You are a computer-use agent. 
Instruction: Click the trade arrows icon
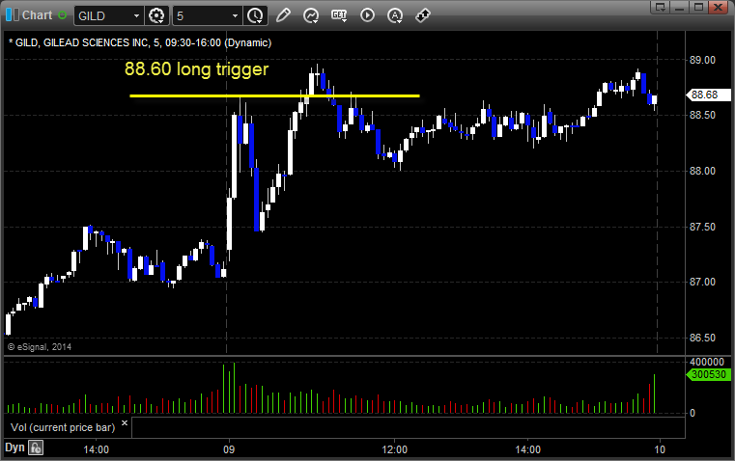423,15
